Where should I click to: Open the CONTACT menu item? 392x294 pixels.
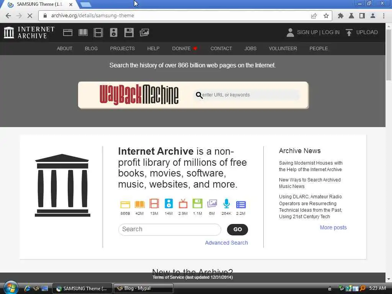coord(221,49)
